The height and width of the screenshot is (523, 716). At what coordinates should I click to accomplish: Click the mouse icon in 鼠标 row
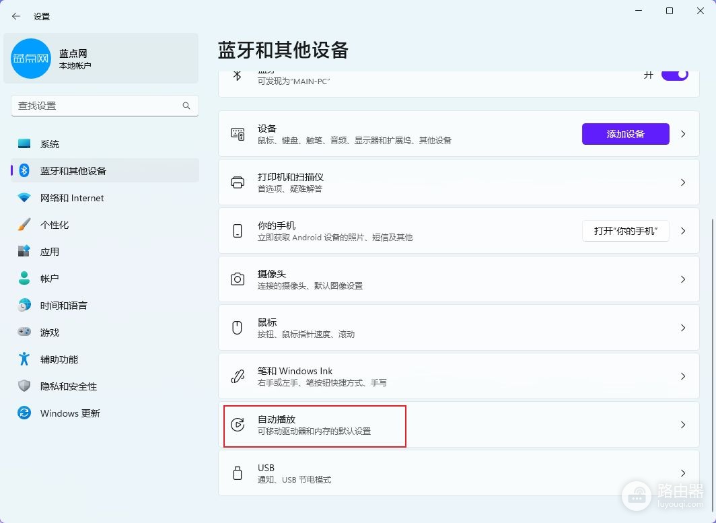(x=238, y=328)
